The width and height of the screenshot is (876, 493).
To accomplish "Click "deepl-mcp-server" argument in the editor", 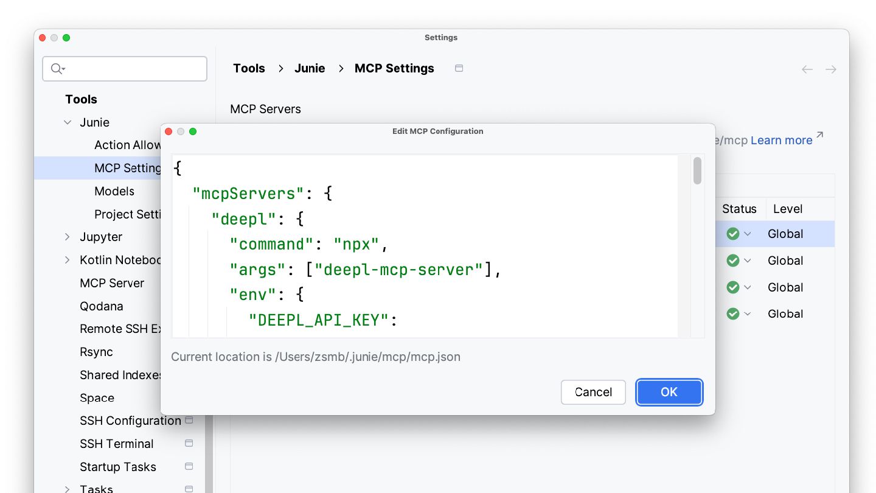I will click(399, 269).
